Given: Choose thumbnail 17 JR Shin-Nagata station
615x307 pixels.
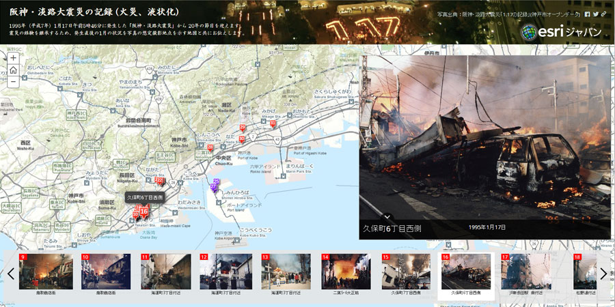Looking at the screenshot, I should point(525,272).
